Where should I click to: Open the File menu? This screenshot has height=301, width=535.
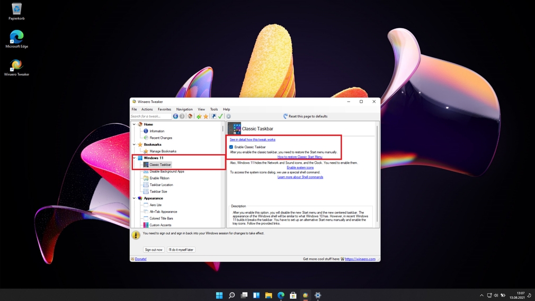(x=134, y=109)
